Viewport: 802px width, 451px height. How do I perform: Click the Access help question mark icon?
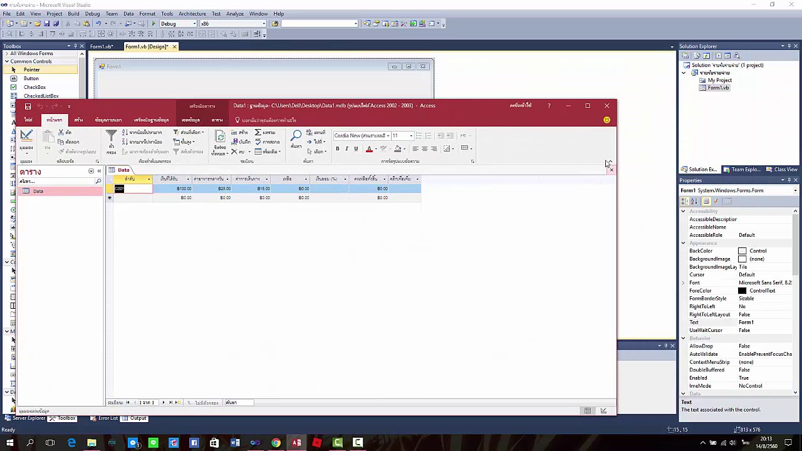[x=549, y=105]
